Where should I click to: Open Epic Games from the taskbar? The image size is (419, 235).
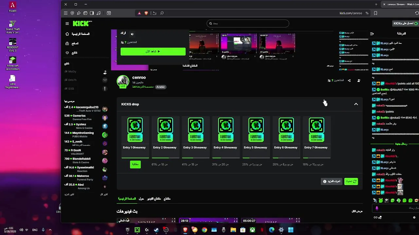click(128, 230)
